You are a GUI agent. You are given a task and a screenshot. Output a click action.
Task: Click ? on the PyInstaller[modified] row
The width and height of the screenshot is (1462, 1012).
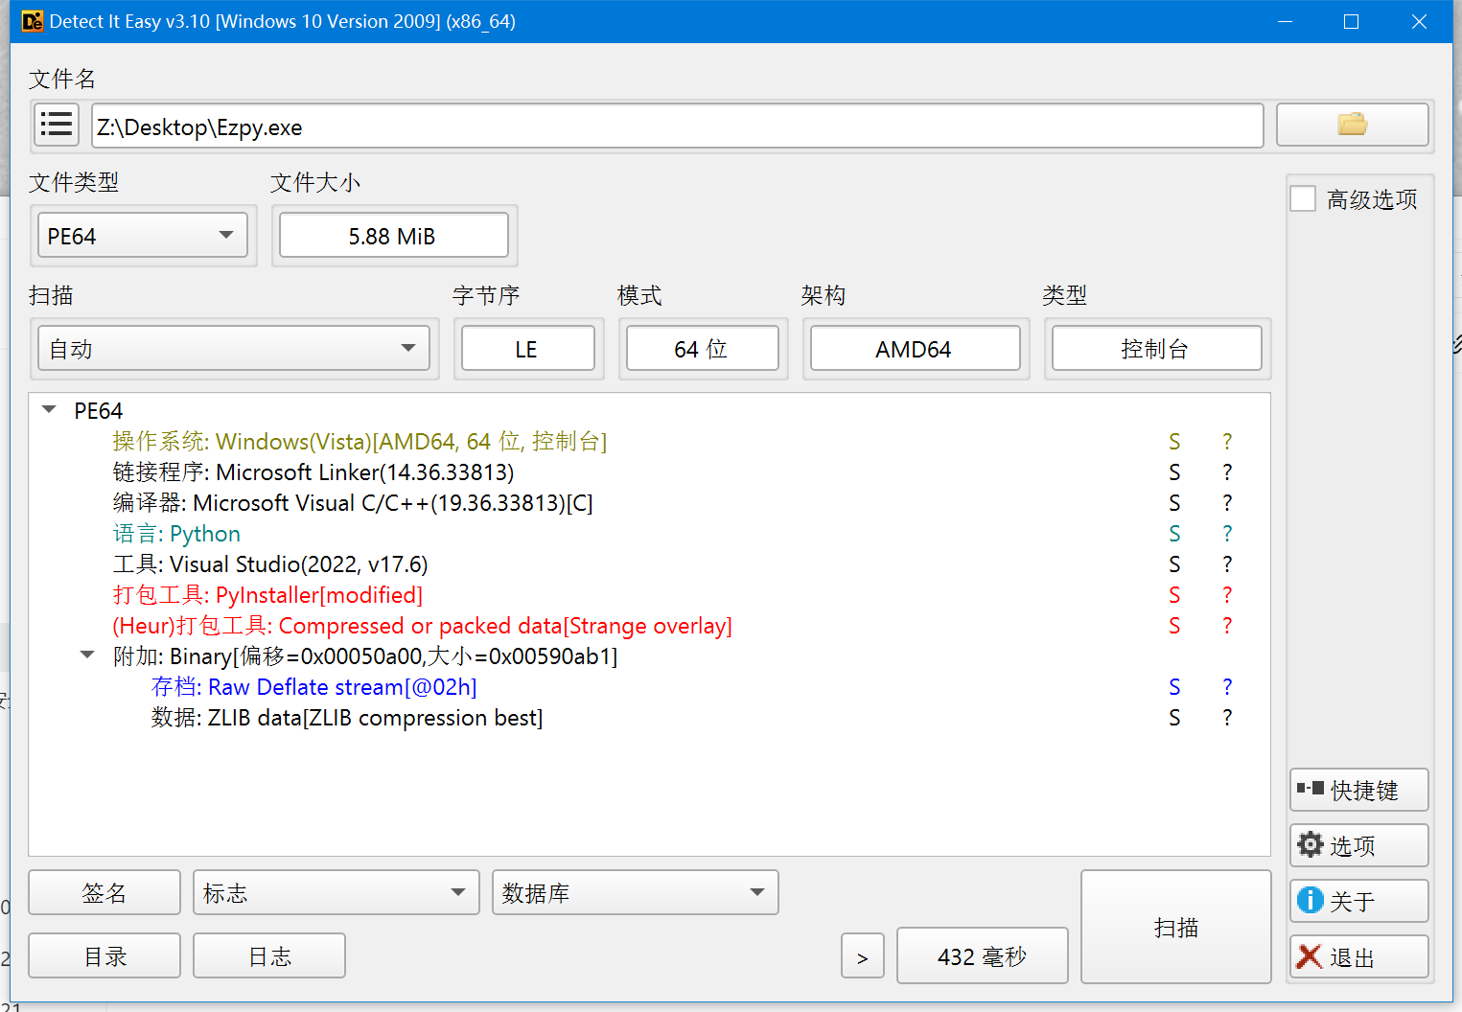pos(1227,594)
